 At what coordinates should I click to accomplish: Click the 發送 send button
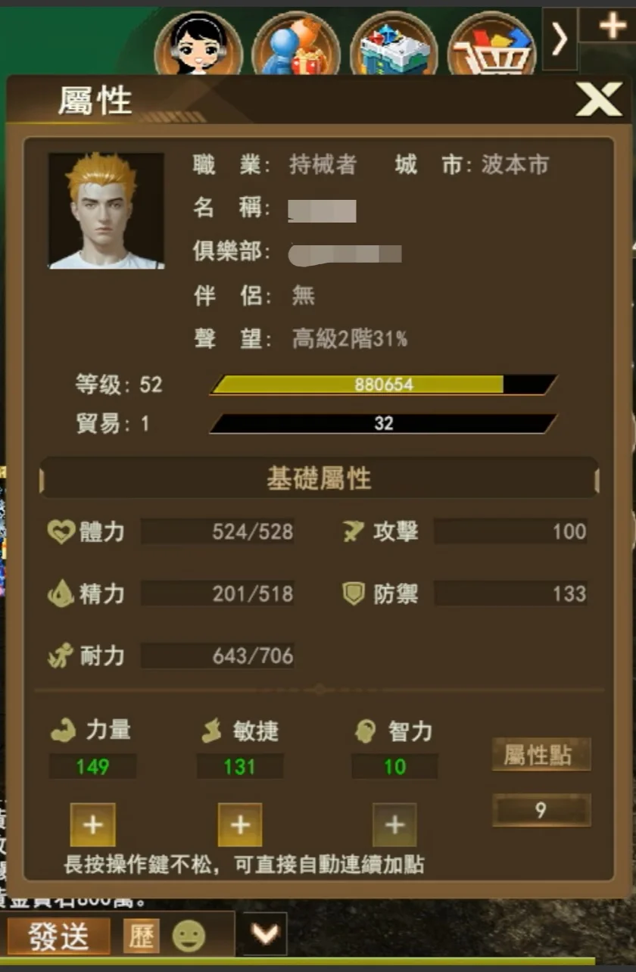(x=58, y=936)
